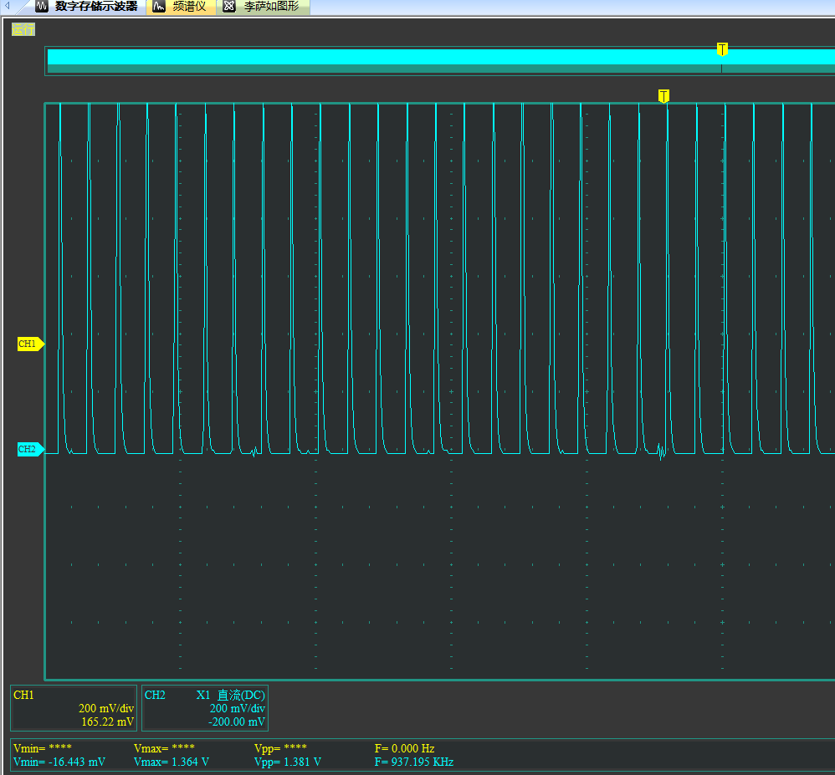This screenshot has width=835, height=775.
Task: Click the CH2 Vpp 1.381 V readout
Action: coord(287,762)
